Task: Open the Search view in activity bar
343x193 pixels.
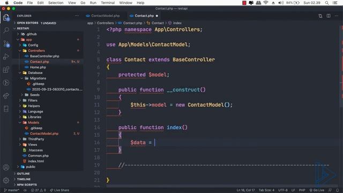Action: 6,30
